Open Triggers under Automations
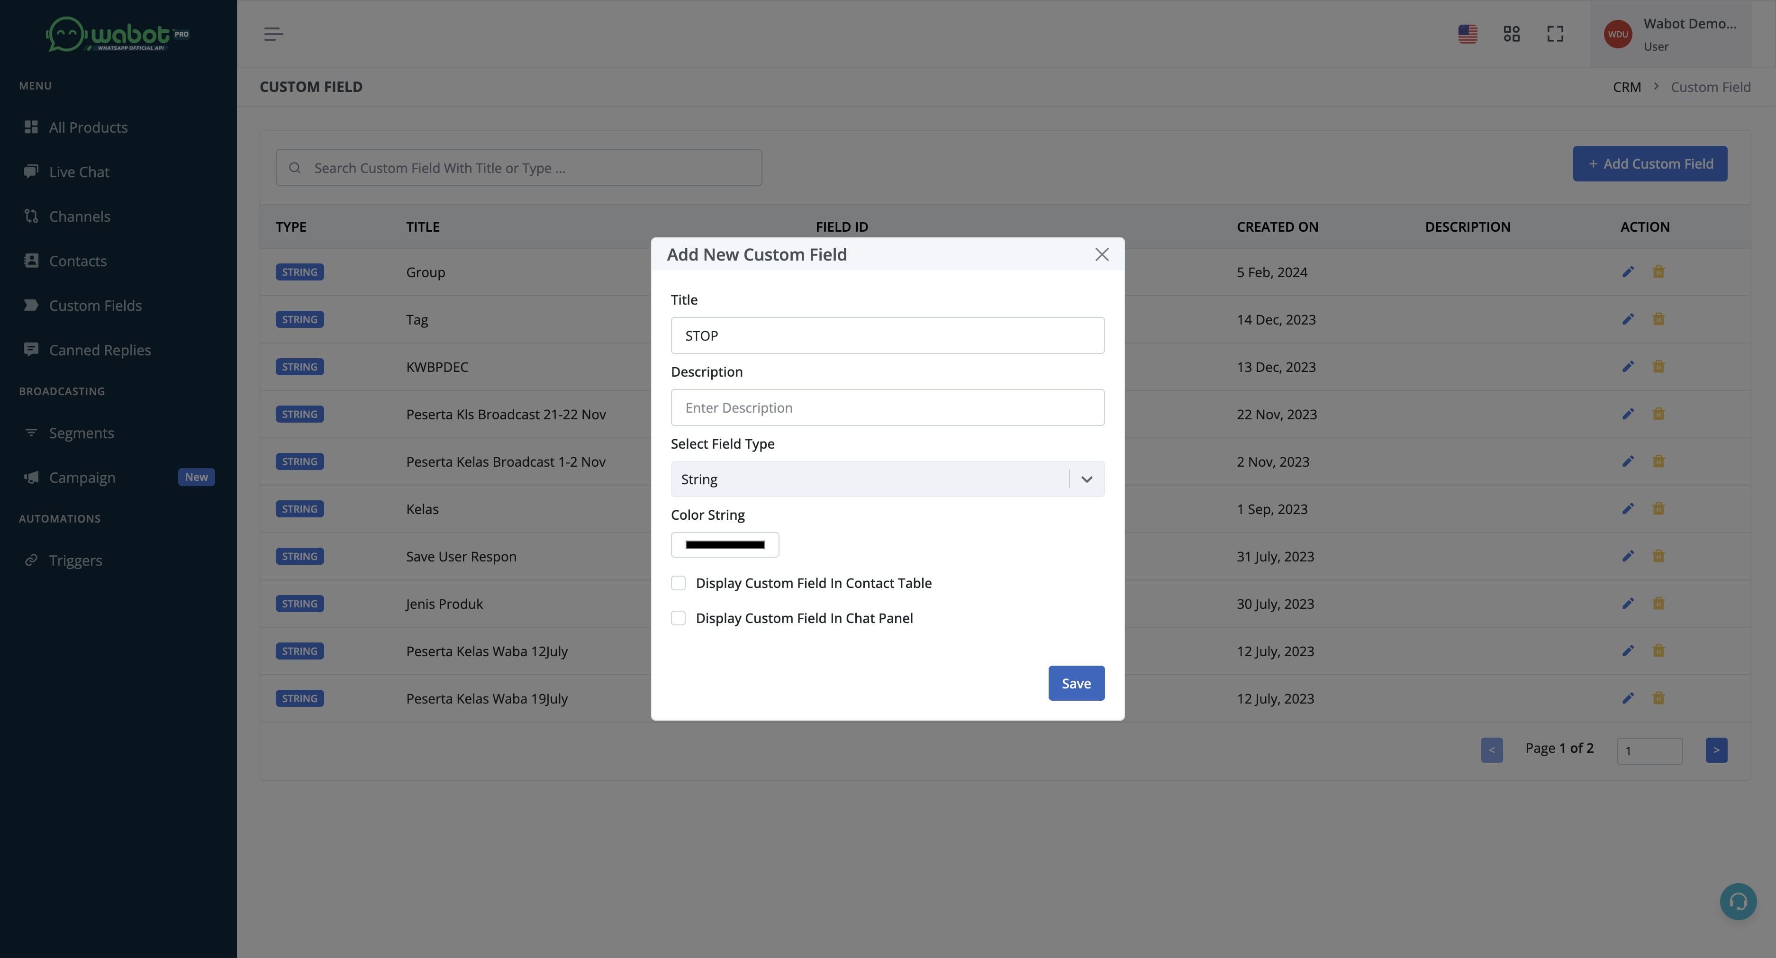Viewport: 1776px width, 958px height. click(75, 560)
